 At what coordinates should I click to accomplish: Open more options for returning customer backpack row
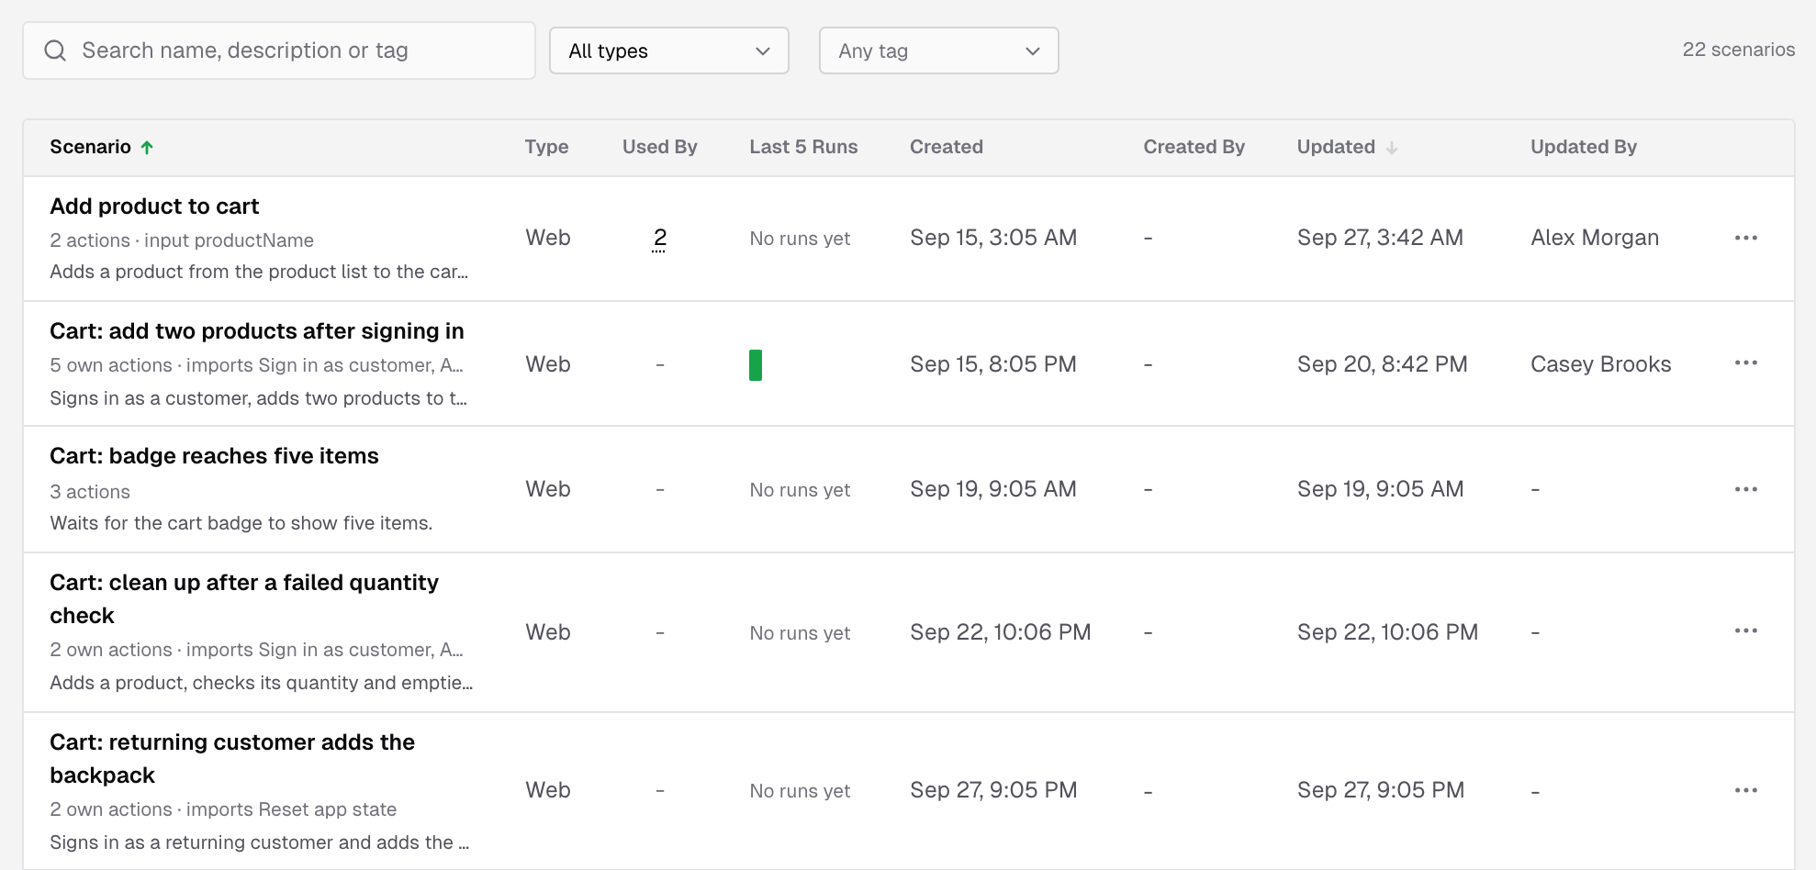click(x=1745, y=790)
